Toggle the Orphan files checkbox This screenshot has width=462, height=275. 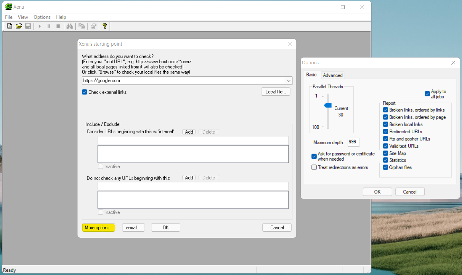pyautogui.click(x=385, y=167)
